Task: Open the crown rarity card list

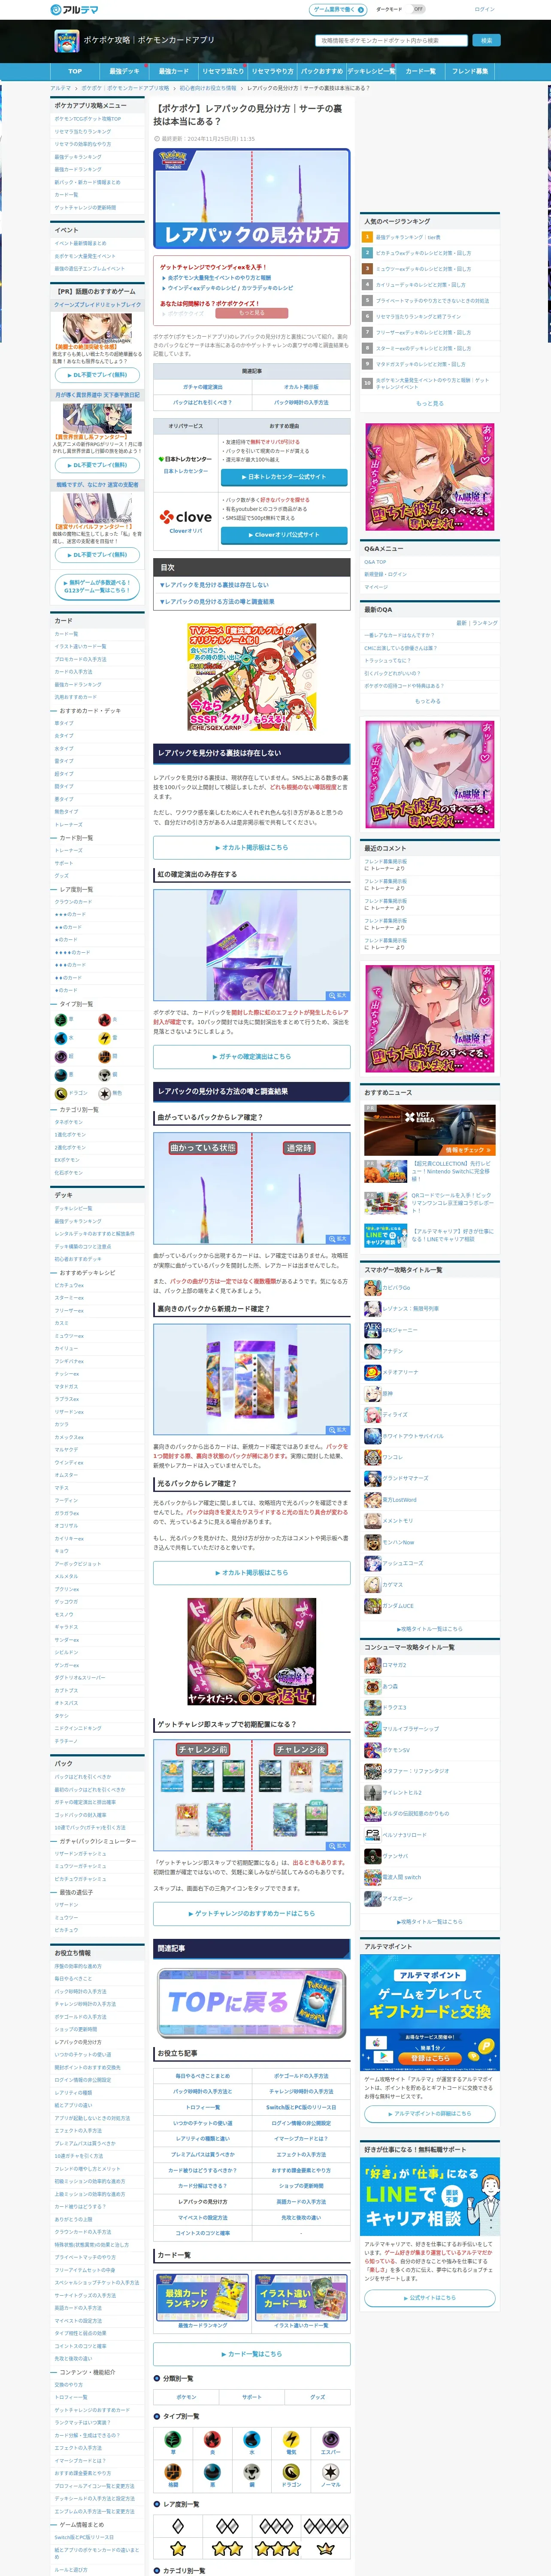Action: [x=326, y=2548]
